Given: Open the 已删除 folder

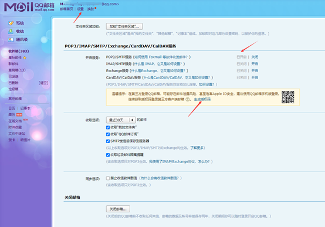Looking at the screenshot, I should click(13, 83).
